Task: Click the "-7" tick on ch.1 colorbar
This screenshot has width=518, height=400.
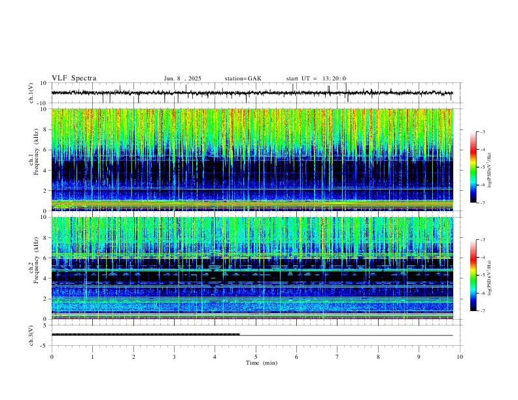Action: [x=483, y=203]
